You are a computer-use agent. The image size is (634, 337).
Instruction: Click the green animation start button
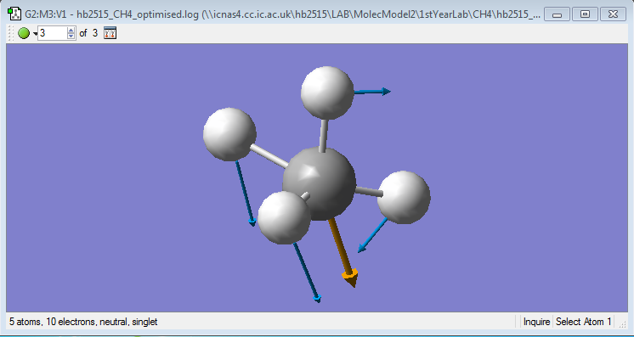pos(24,33)
